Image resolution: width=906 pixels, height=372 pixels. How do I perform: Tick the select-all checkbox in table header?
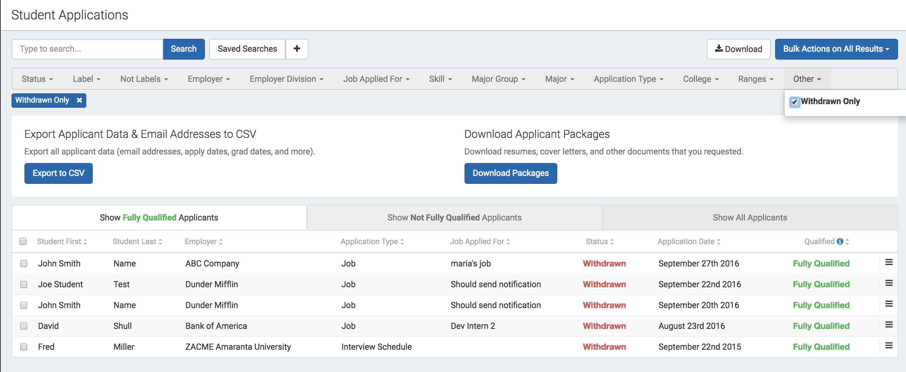click(x=23, y=241)
